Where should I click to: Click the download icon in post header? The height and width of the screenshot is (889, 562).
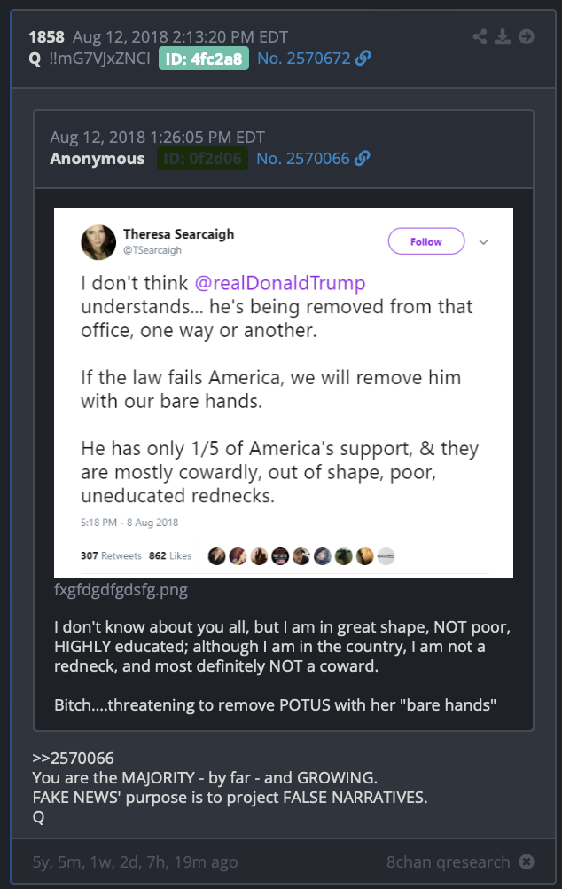(x=503, y=37)
